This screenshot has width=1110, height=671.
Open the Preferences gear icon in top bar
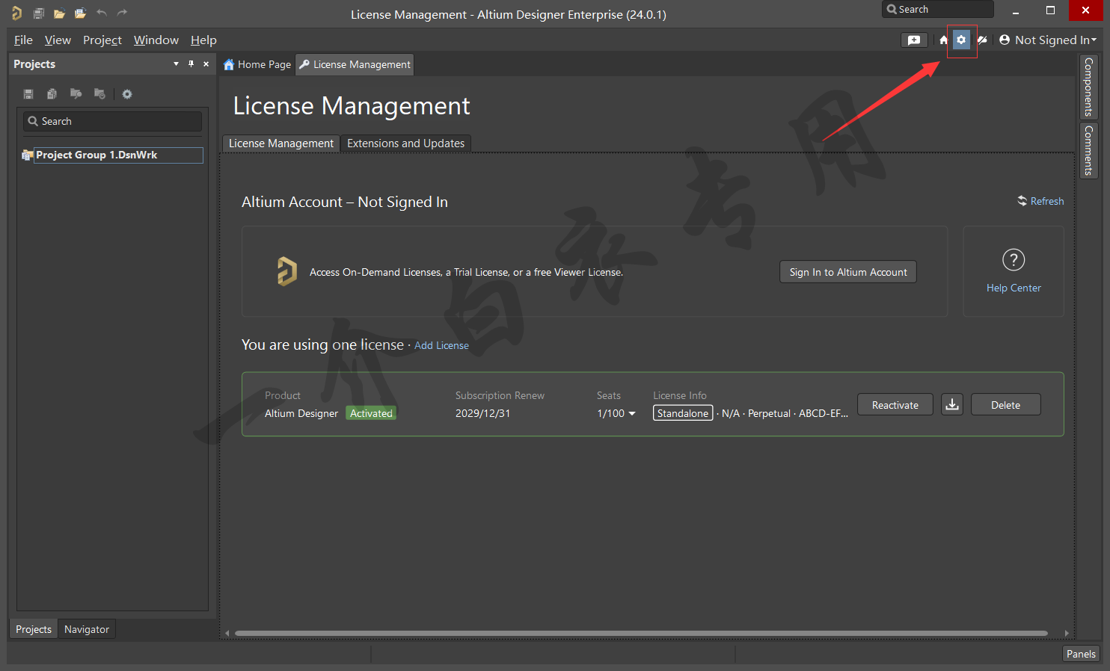point(961,40)
